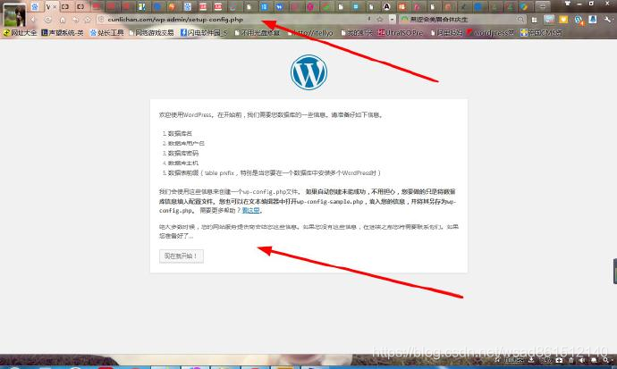This screenshot has height=369, width=617.
Task: Open the 站长工具 bookmark
Action: 107,33
